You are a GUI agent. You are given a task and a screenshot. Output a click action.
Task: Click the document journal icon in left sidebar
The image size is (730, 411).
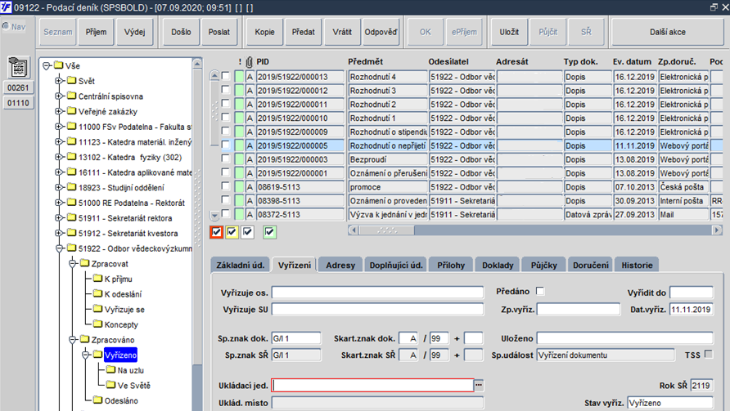pyautogui.click(x=18, y=68)
